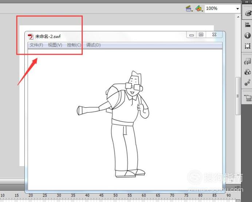Open the 视图(V) menu in SWF window
Image resolution: width=252 pixels, height=202 pixels.
tap(55, 45)
